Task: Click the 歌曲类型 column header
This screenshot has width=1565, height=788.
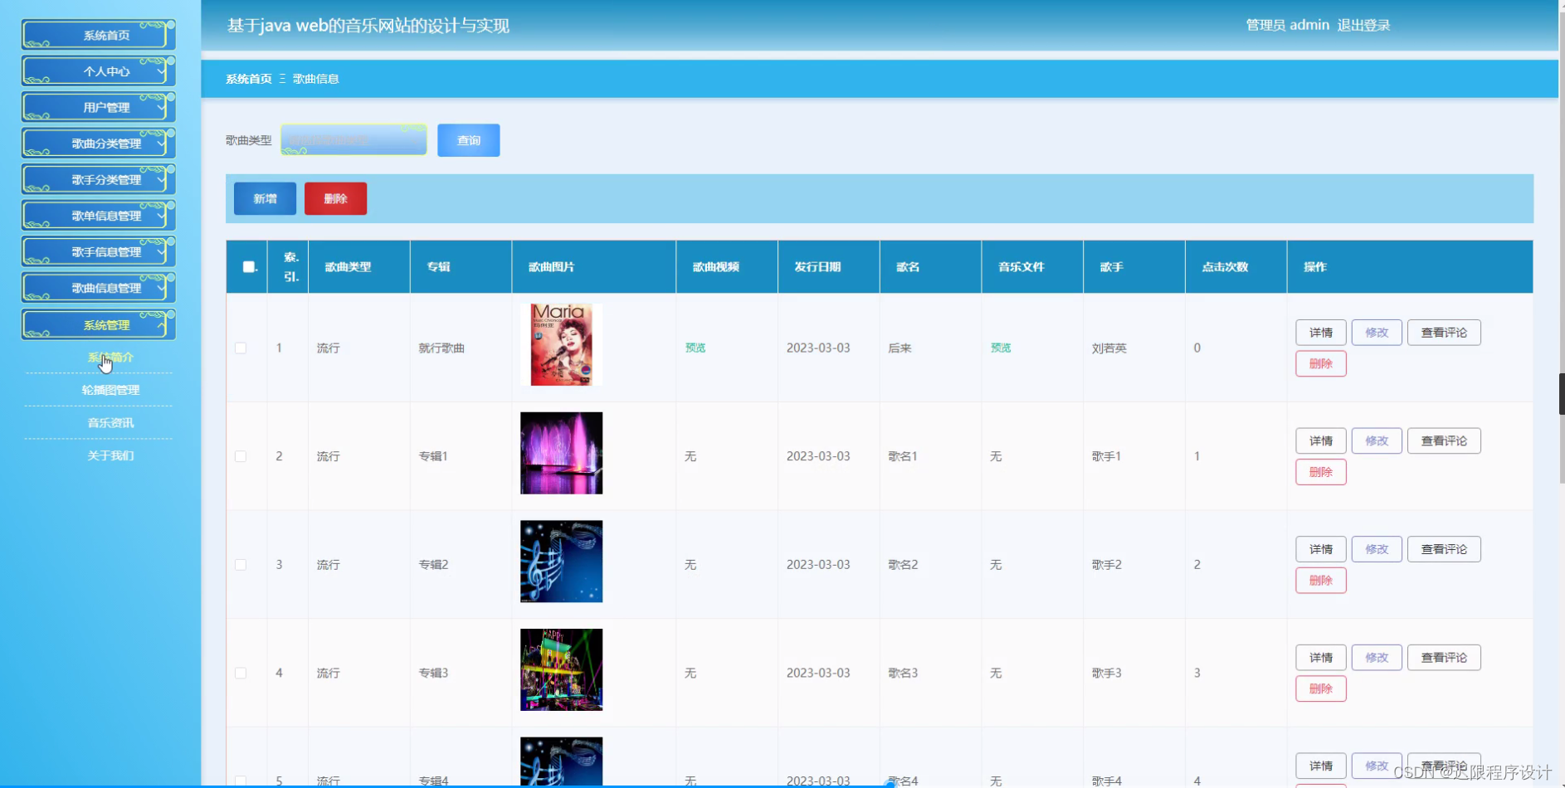Action: pos(359,267)
